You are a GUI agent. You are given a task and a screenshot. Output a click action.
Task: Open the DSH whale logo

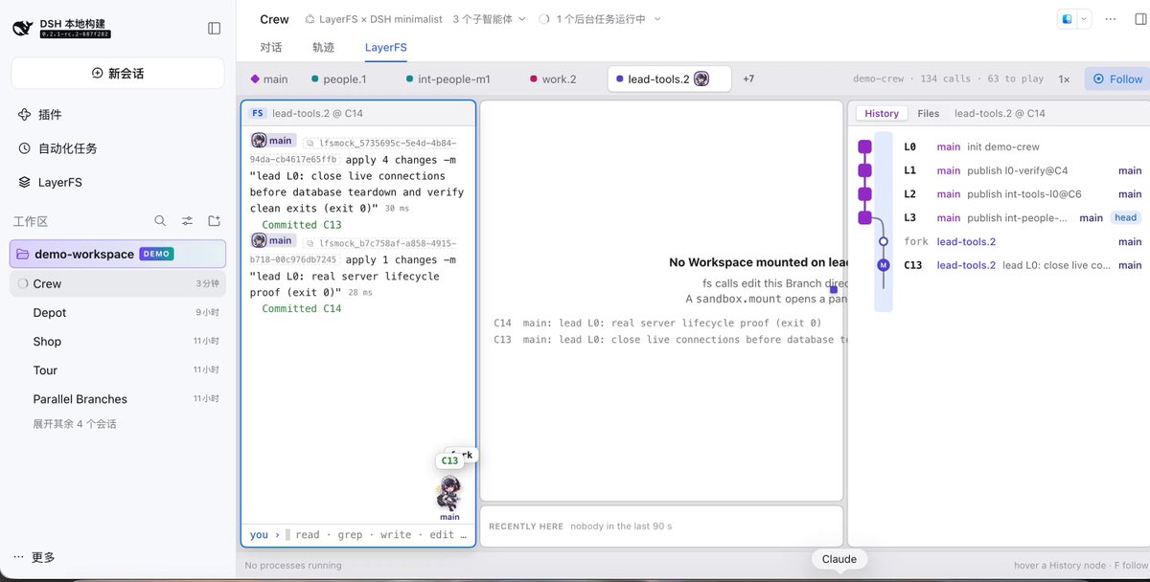tap(23, 29)
